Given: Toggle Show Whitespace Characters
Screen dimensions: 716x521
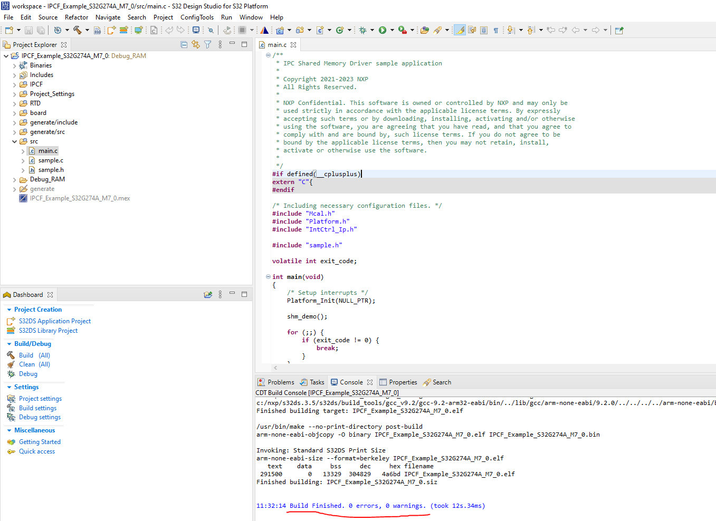Looking at the screenshot, I should [x=496, y=30].
